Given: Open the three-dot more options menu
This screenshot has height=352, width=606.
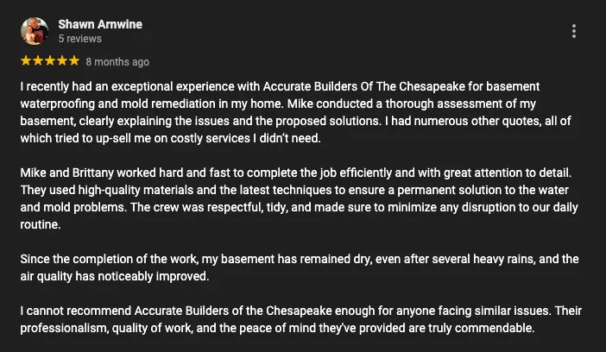Looking at the screenshot, I should coord(574,31).
